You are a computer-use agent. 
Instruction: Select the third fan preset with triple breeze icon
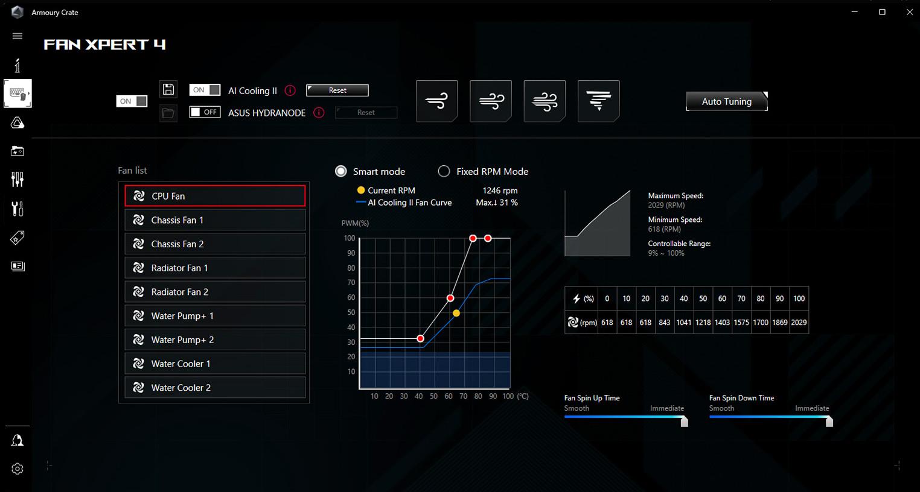click(x=545, y=101)
